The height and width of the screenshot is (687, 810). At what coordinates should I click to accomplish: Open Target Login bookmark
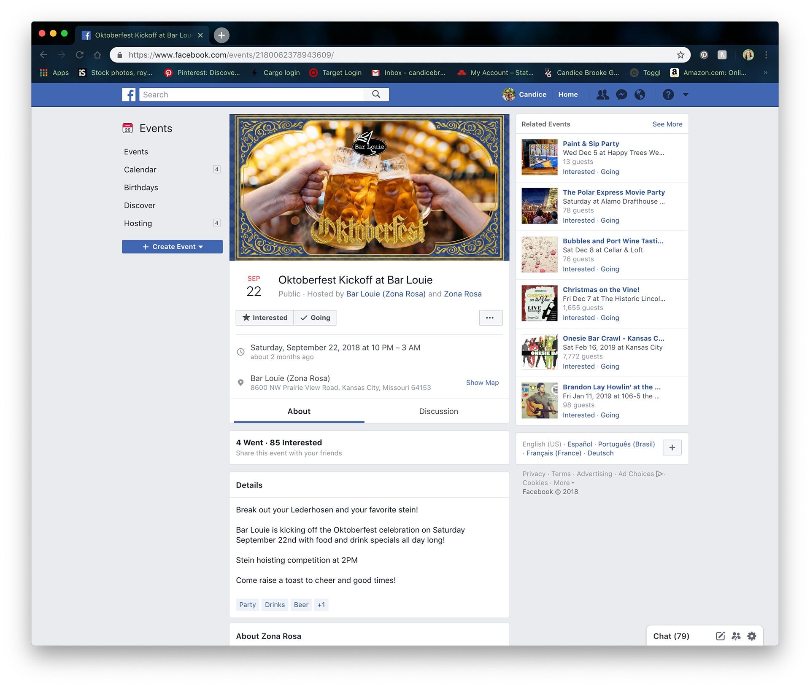pos(335,73)
